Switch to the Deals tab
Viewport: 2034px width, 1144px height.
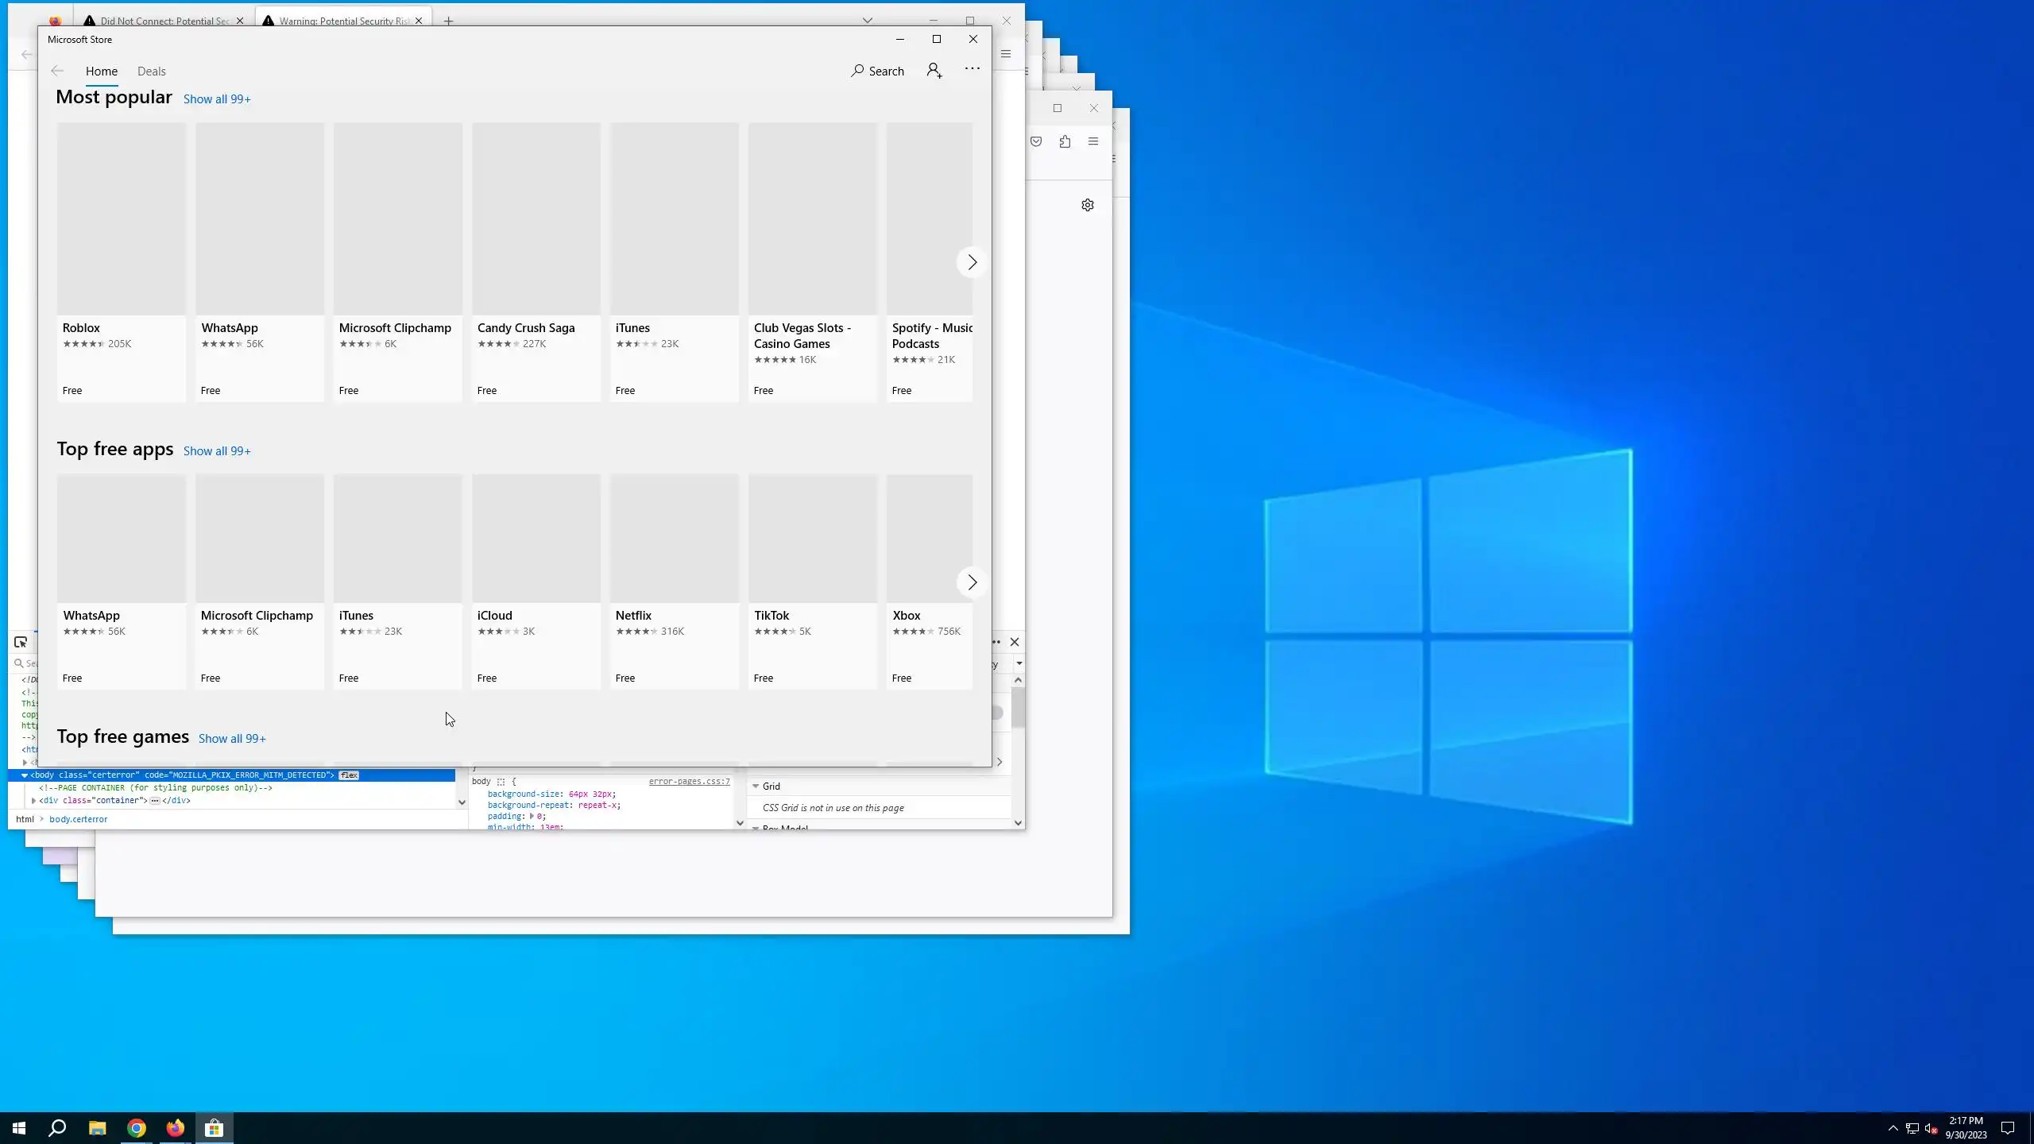click(x=151, y=71)
